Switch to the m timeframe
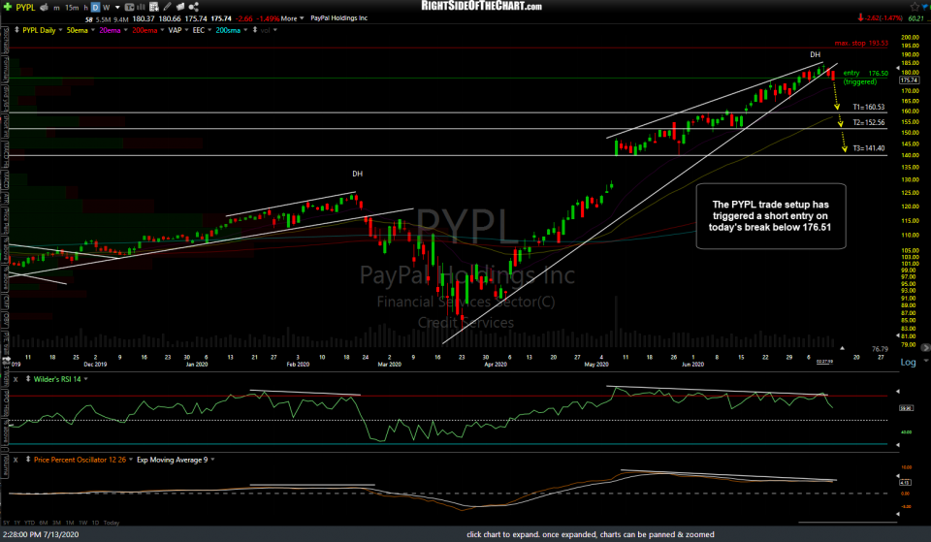The width and height of the screenshot is (931, 542). pyautogui.click(x=56, y=8)
